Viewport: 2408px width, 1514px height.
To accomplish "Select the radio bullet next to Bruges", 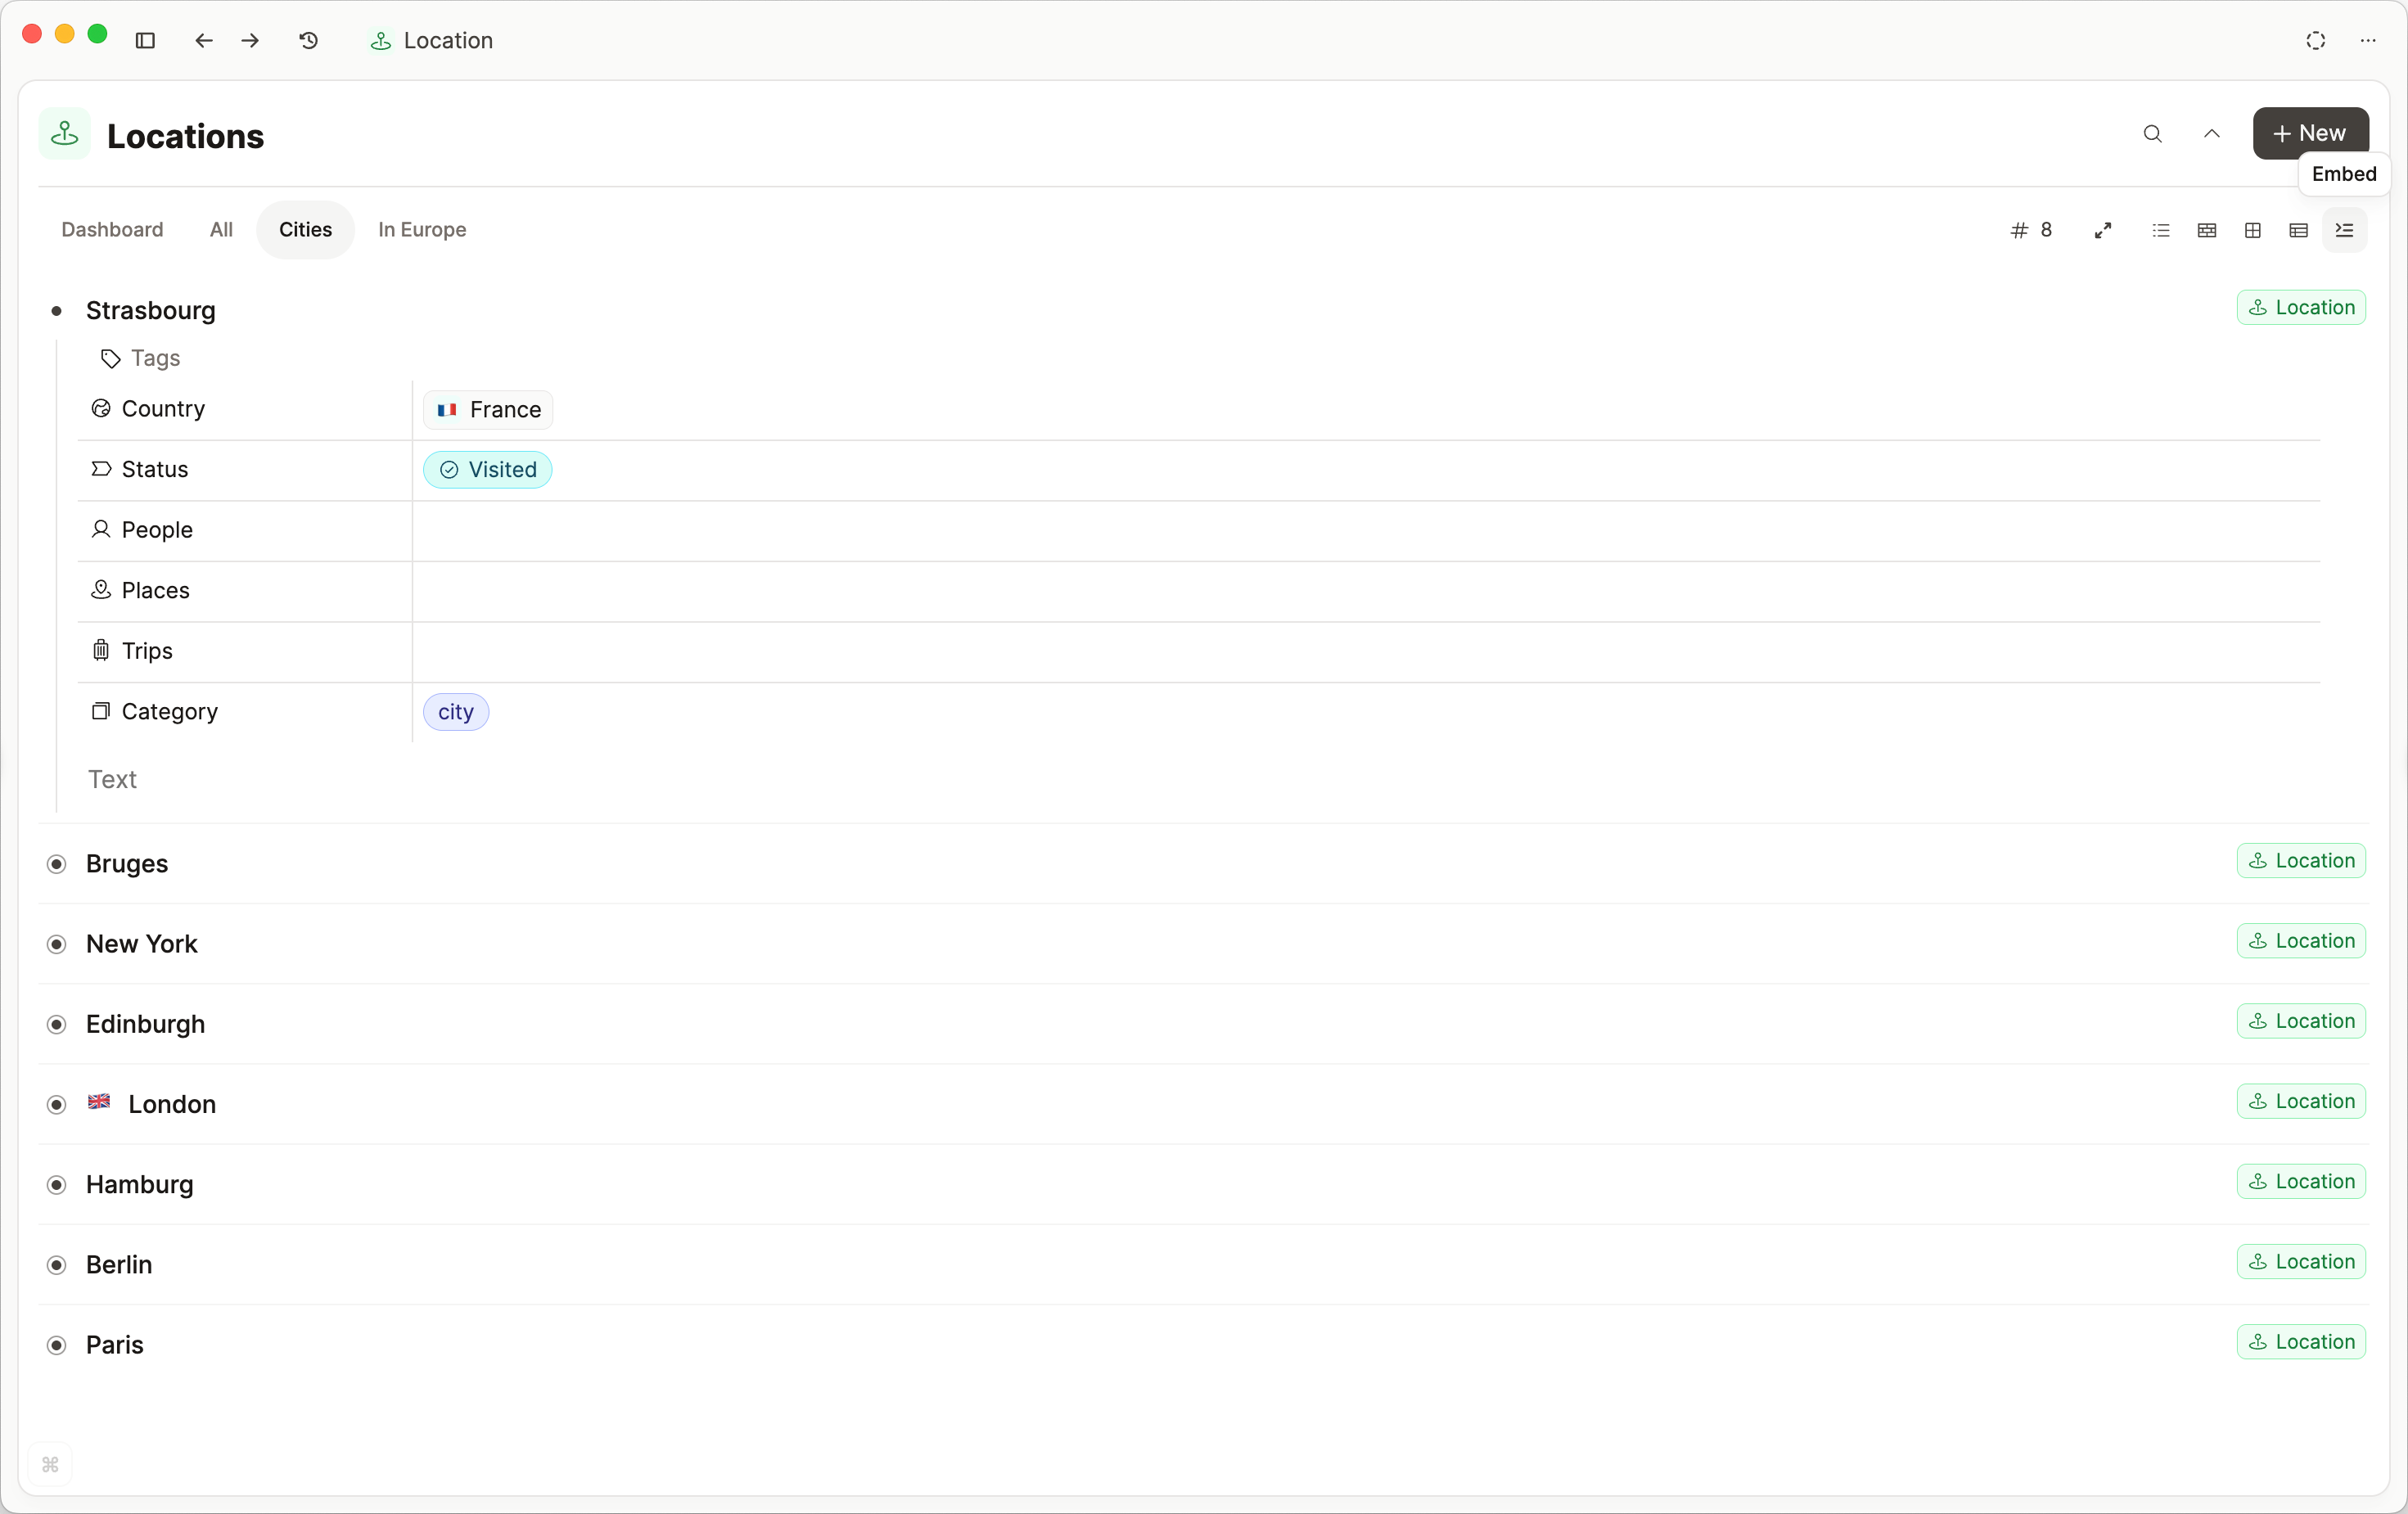I will tap(57, 864).
